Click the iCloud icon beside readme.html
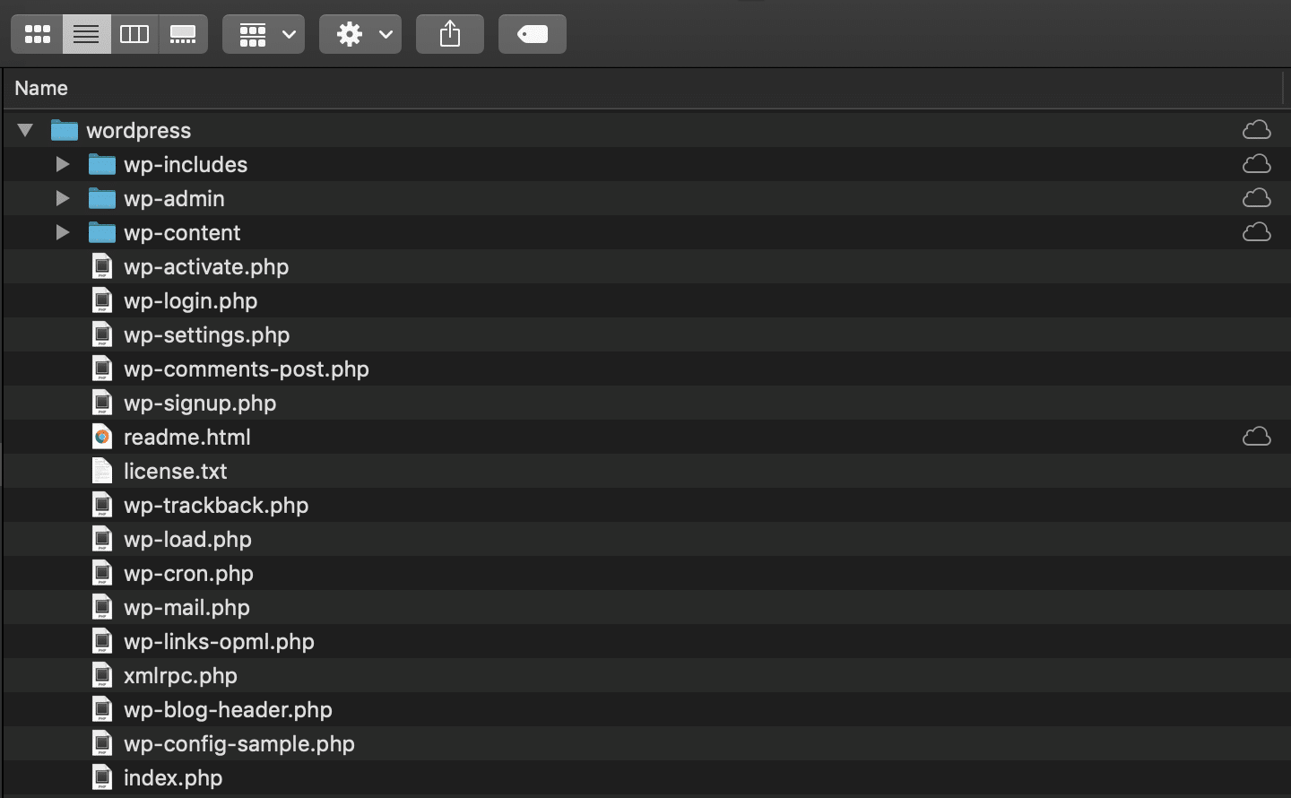The image size is (1291, 798). click(1256, 437)
